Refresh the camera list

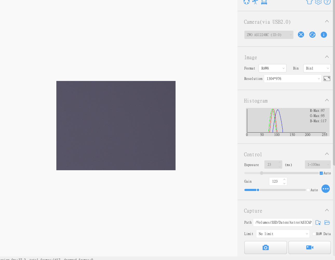(x=312, y=35)
